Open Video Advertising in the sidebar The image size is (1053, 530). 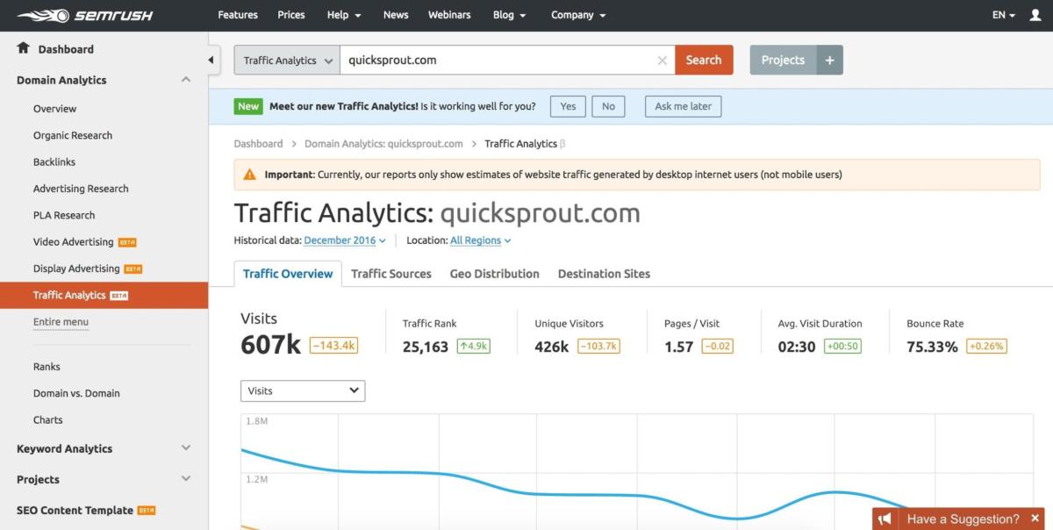(x=73, y=242)
